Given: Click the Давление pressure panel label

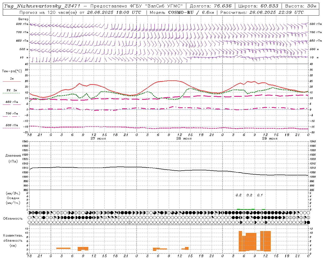Looking at the screenshot, I should 13,156.
